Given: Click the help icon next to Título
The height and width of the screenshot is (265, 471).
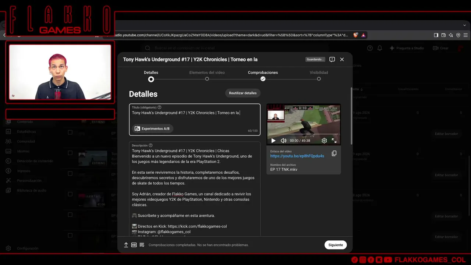Looking at the screenshot, I should point(159,107).
